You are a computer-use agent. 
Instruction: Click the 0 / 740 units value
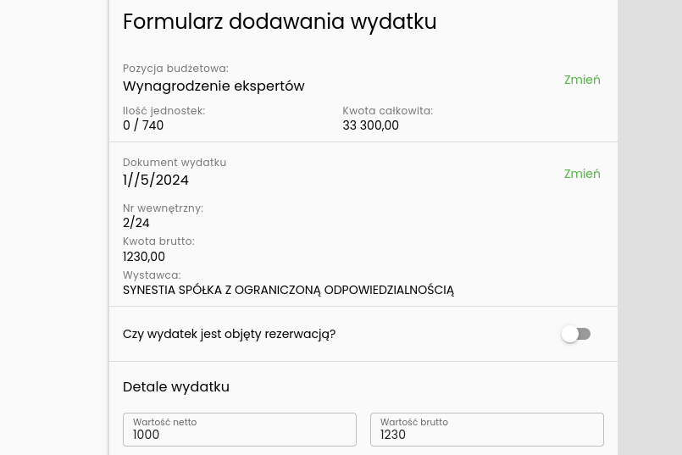point(143,125)
